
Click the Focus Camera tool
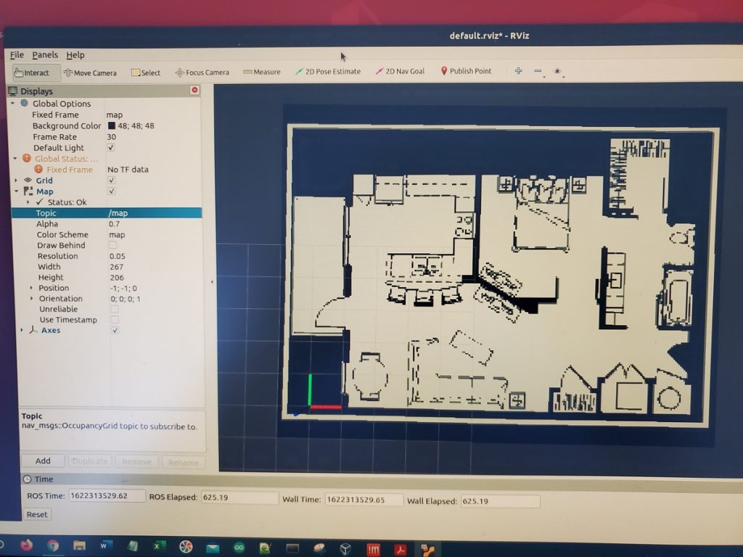pyautogui.click(x=202, y=72)
